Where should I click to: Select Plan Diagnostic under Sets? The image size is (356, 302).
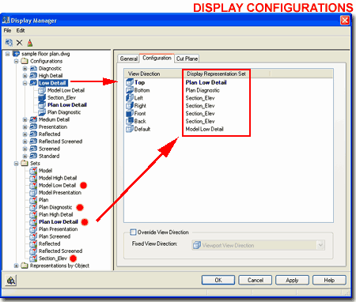[x=55, y=207]
